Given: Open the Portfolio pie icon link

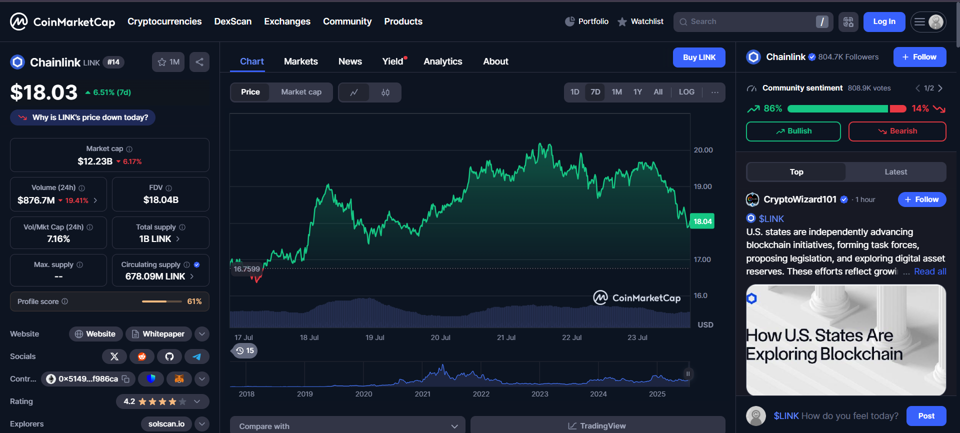Looking at the screenshot, I should point(586,21).
